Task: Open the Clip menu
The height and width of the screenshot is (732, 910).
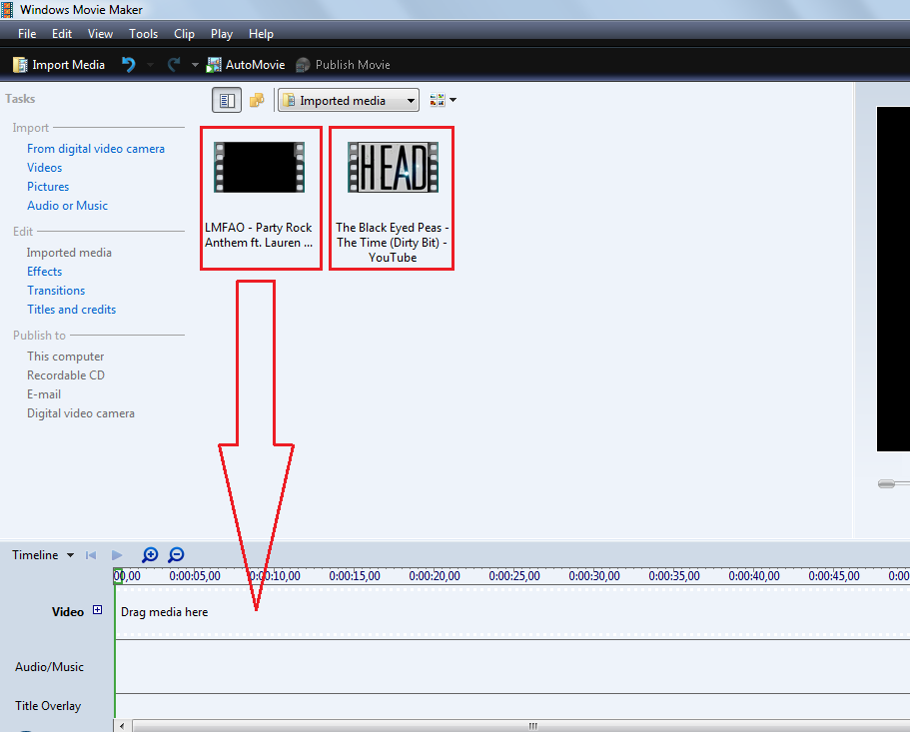Action: [x=184, y=34]
